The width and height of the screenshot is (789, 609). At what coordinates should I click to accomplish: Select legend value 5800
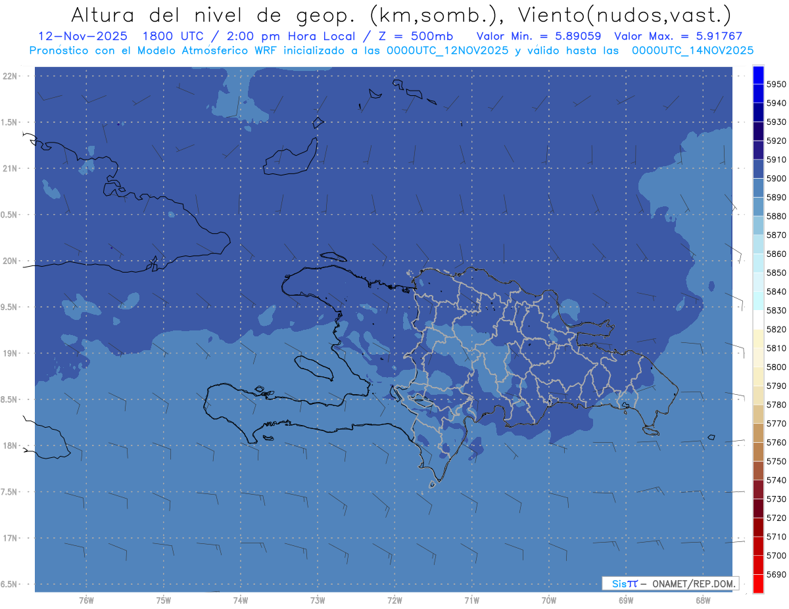(x=776, y=367)
